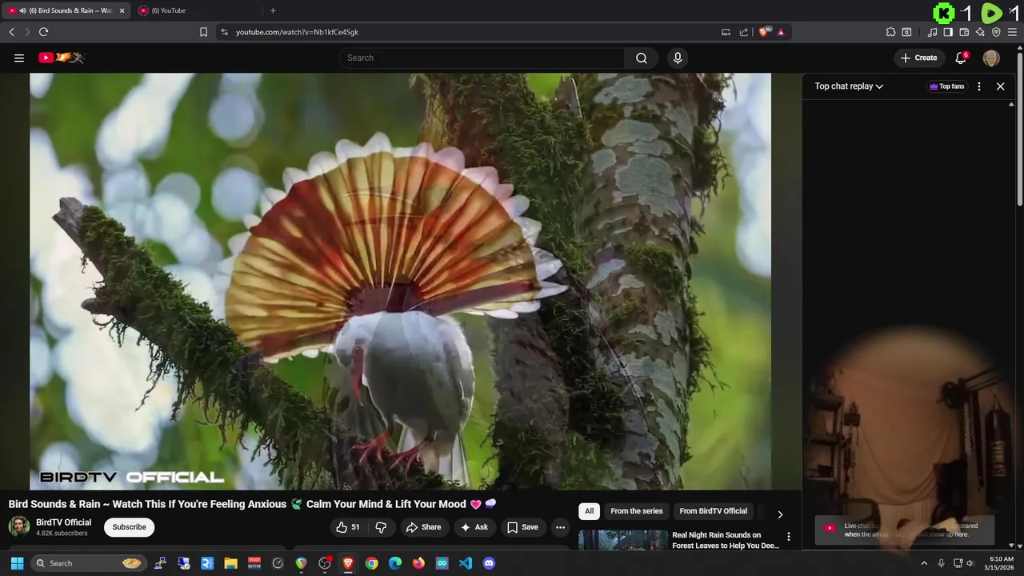Dislike the video with thumbs-down
1024x576 pixels.
click(x=381, y=527)
